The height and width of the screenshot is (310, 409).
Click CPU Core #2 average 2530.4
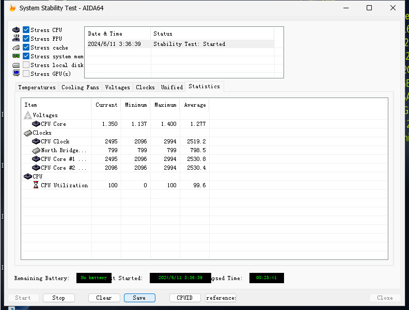tap(196, 168)
